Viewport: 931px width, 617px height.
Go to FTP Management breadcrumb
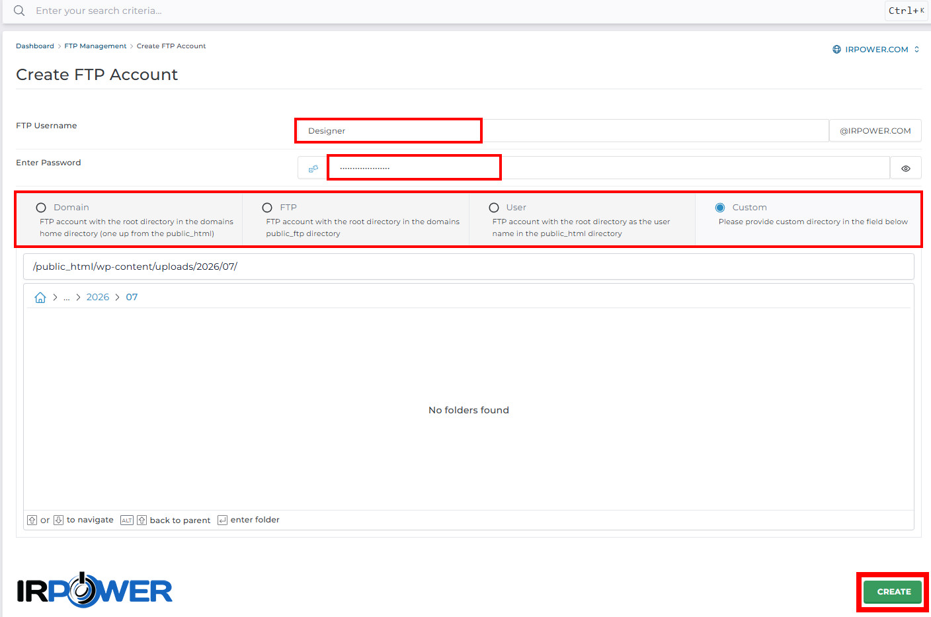pyautogui.click(x=95, y=46)
